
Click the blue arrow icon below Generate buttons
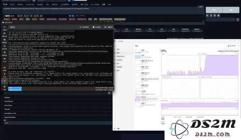(207, 15)
